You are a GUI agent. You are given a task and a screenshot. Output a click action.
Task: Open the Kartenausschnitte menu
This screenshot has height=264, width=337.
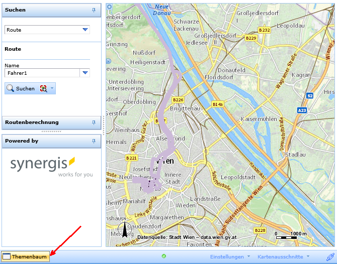point(283,257)
